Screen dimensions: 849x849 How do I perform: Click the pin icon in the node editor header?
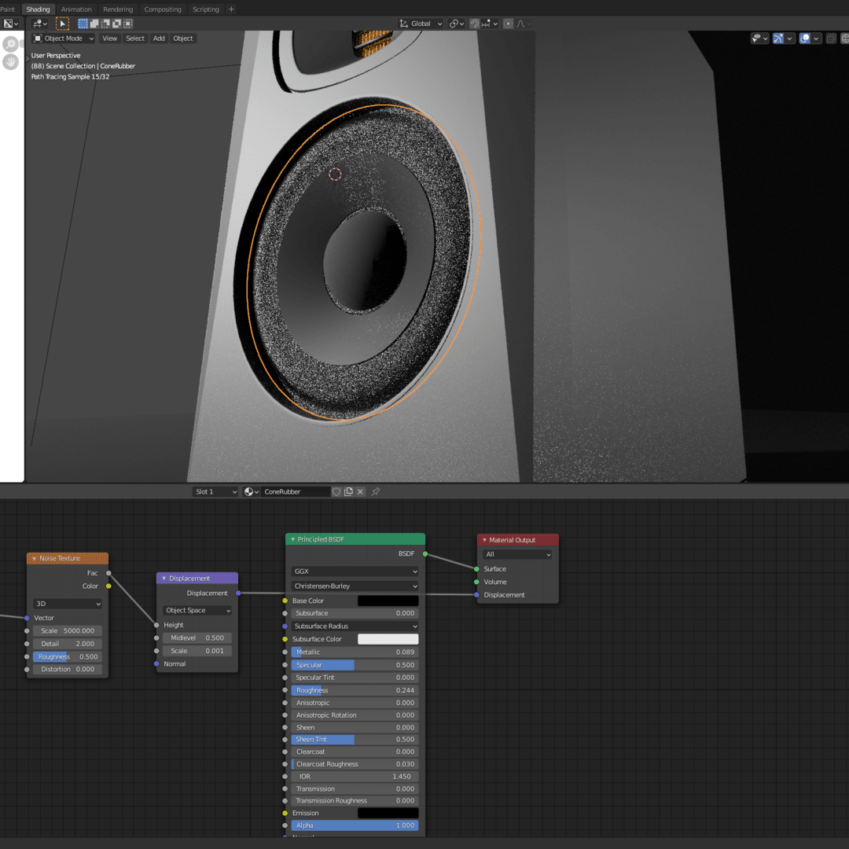click(376, 491)
